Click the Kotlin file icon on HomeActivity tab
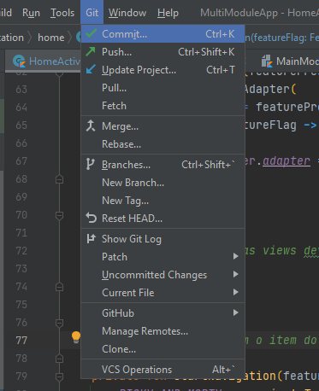Viewport: 319px width, 391px height. coord(20,61)
